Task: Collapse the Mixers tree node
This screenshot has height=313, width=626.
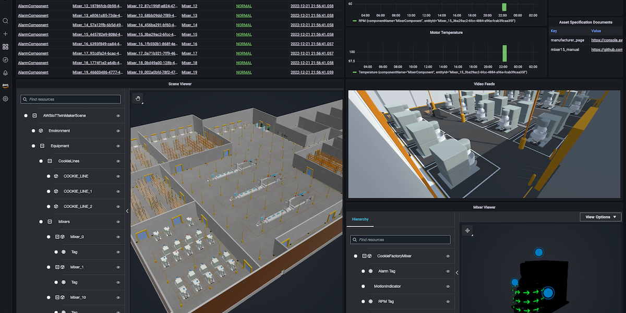Action: coord(50,222)
